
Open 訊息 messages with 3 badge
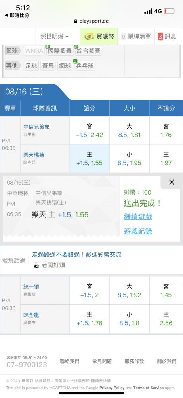click(x=167, y=37)
